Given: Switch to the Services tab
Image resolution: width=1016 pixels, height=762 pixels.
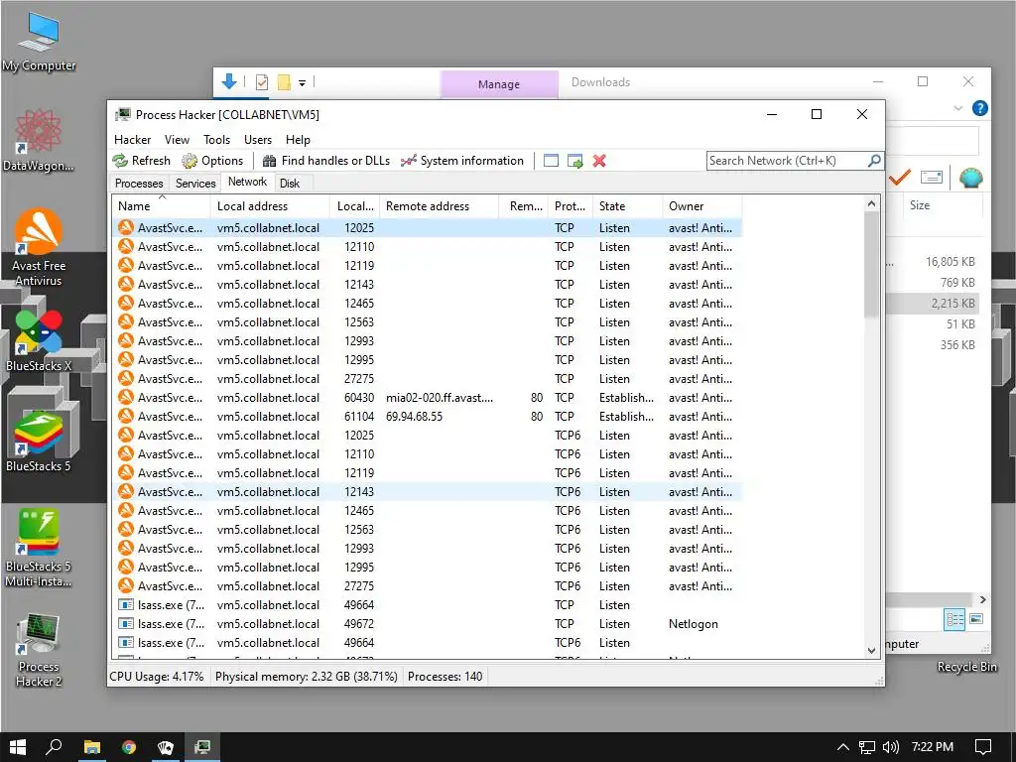Looking at the screenshot, I should [x=195, y=184].
